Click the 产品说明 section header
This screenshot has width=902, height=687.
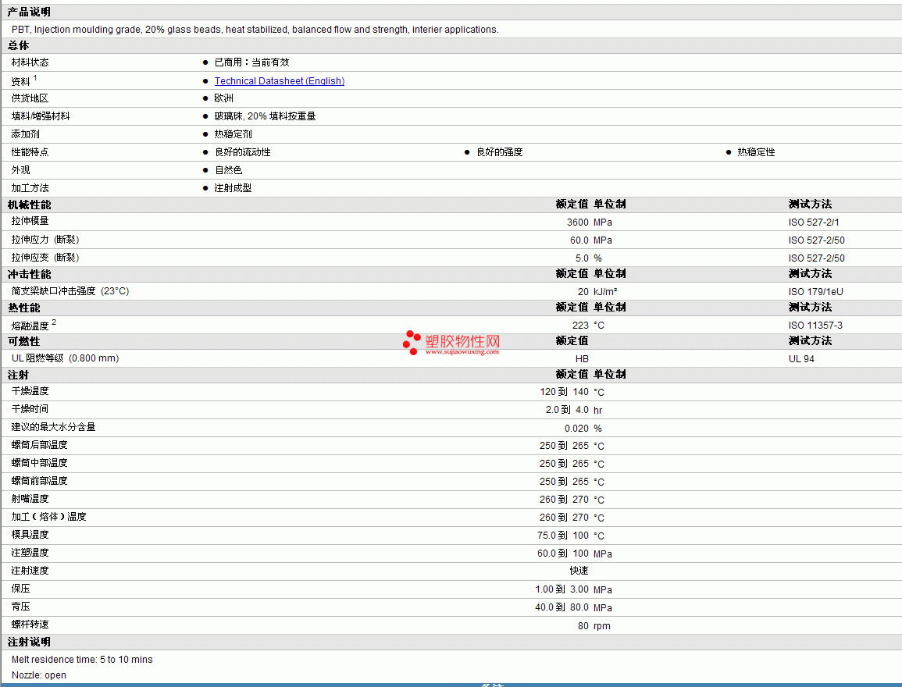coord(29,12)
